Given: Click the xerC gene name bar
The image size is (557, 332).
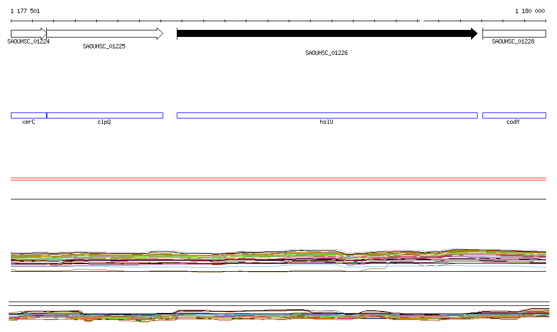Looking at the screenshot, I should pos(28,115).
